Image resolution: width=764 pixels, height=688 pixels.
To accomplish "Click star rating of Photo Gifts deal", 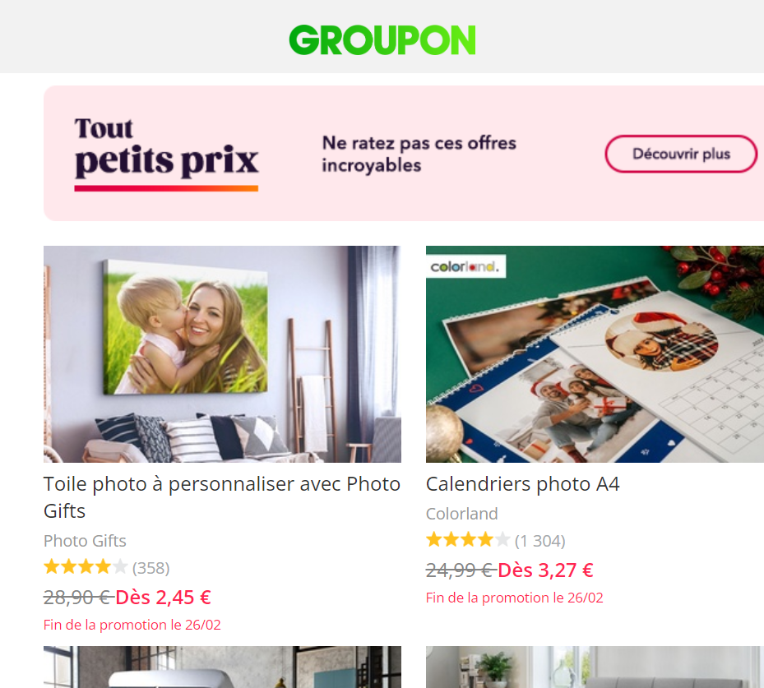I will tap(86, 567).
